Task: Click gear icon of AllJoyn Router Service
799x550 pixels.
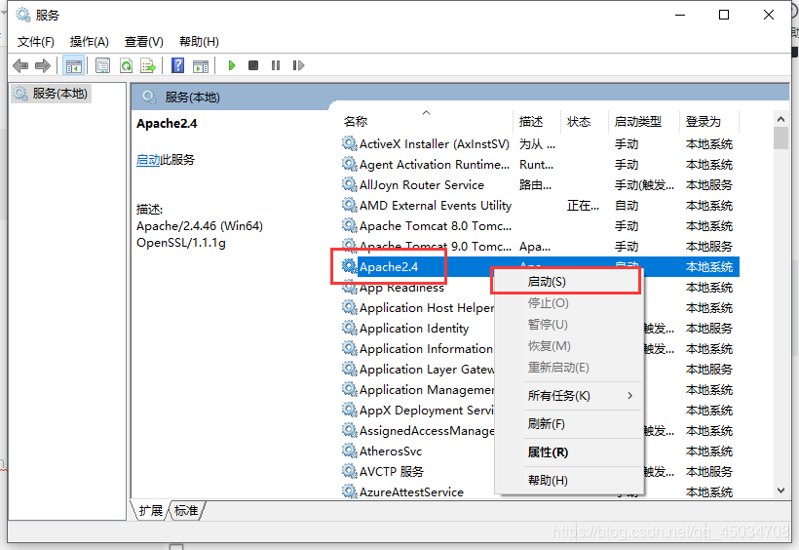Action: (x=349, y=184)
